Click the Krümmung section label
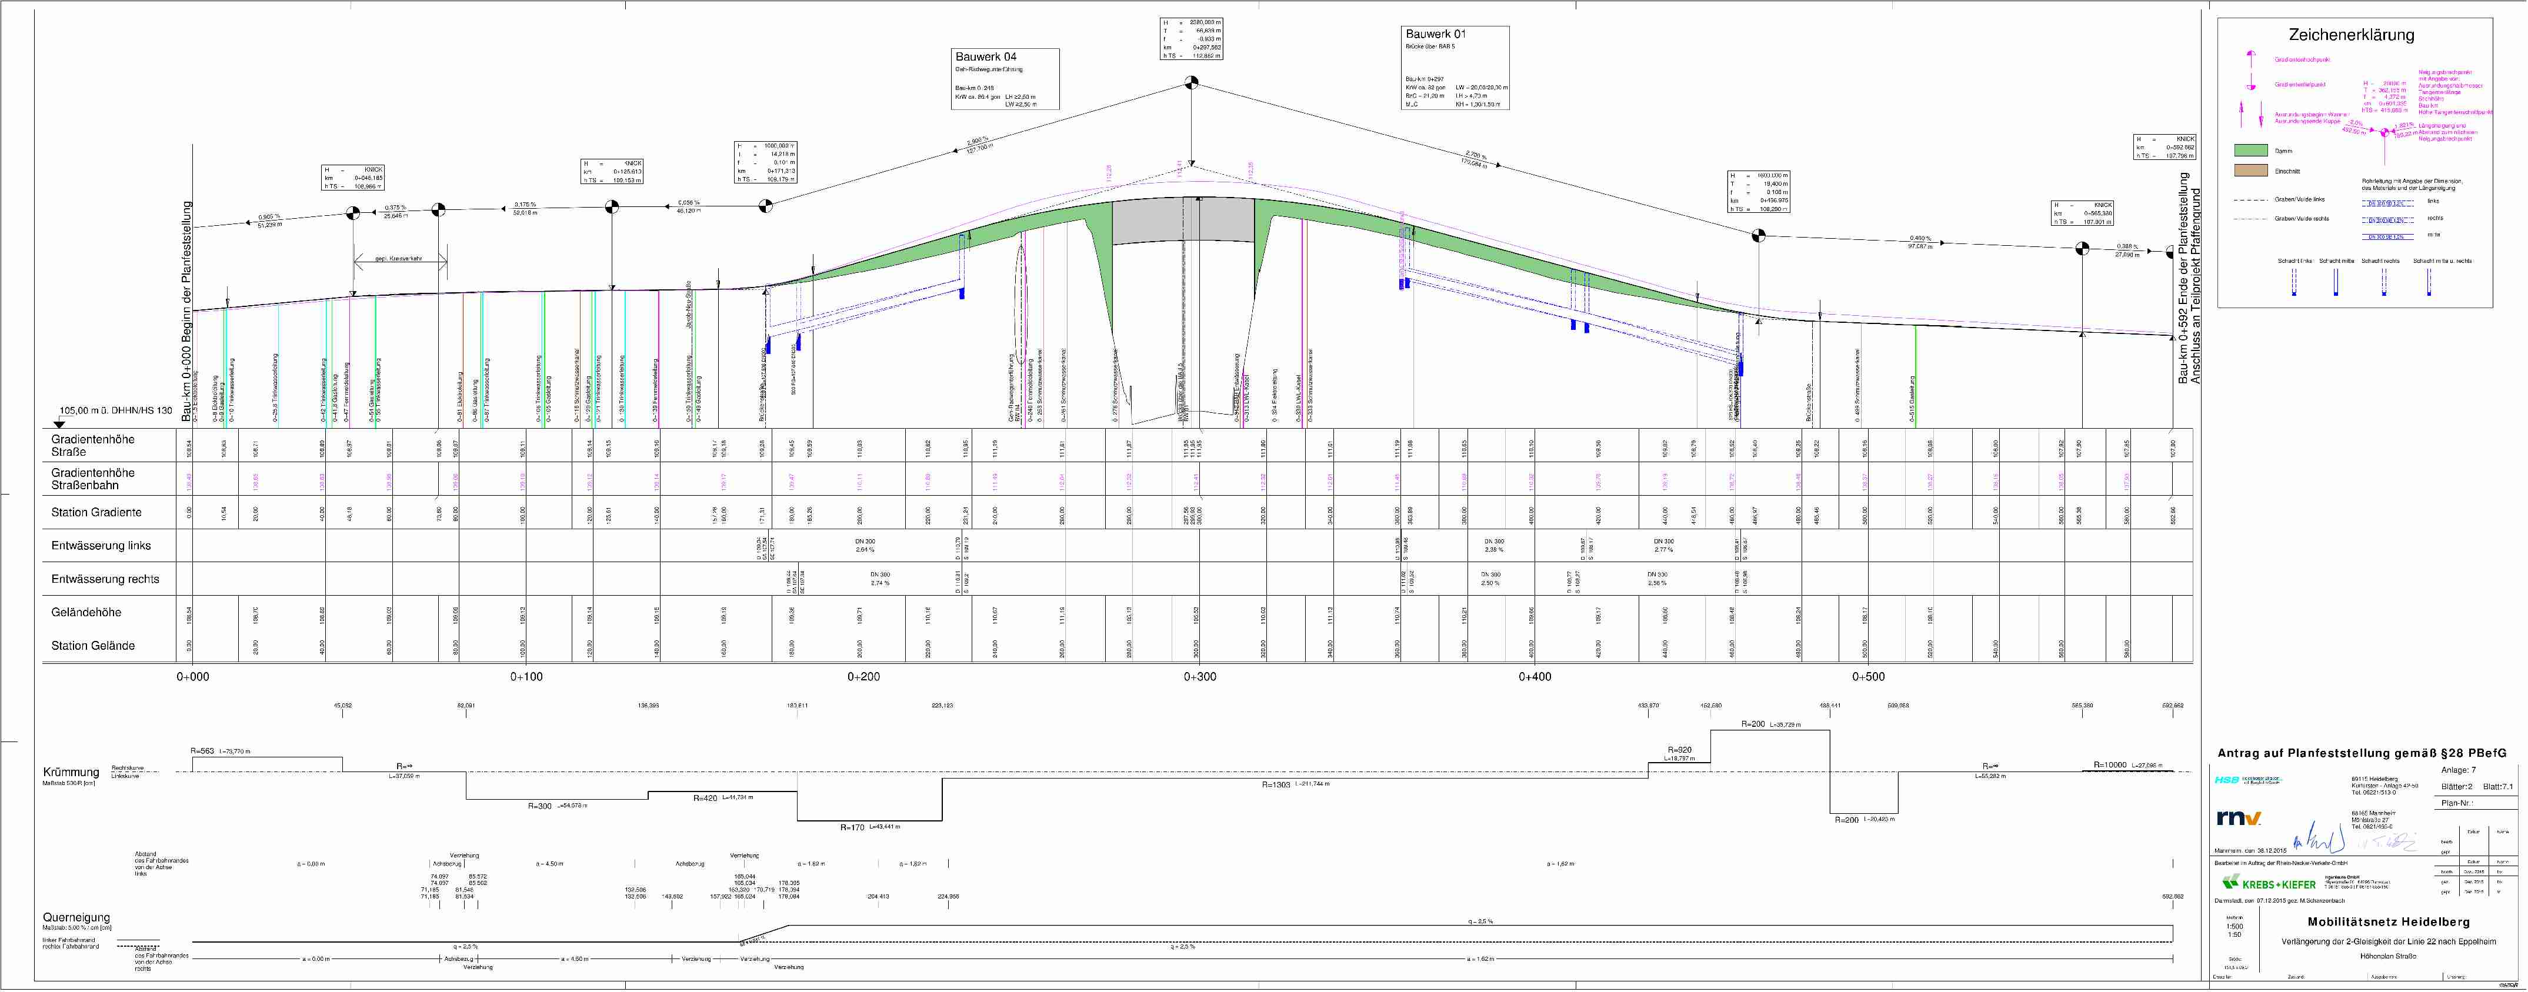The width and height of the screenshot is (2528, 992). (x=71, y=772)
